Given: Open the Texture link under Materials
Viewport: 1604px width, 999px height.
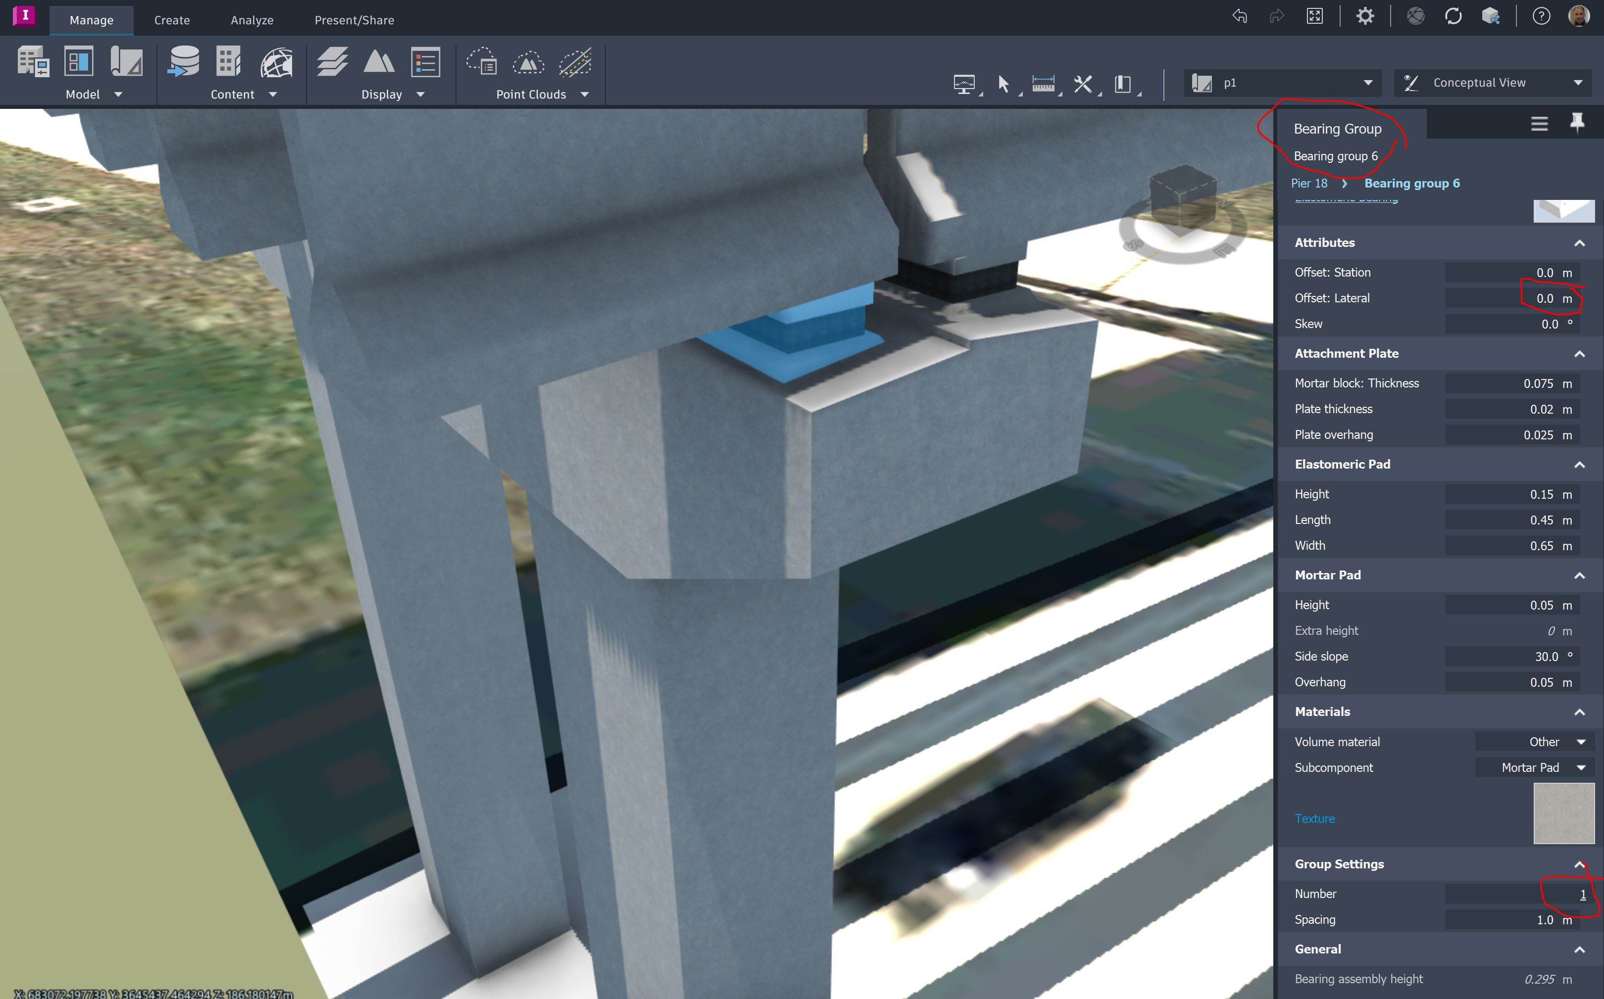Looking at the screenshot, I should pos(1314,818).
